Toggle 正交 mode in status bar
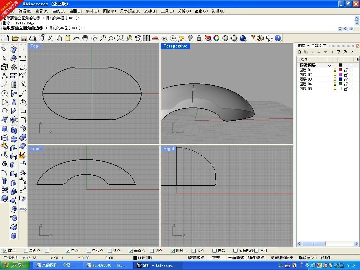The height and width of the screenshot is (270, 360). pyautogui.click(x=216, y=257)
